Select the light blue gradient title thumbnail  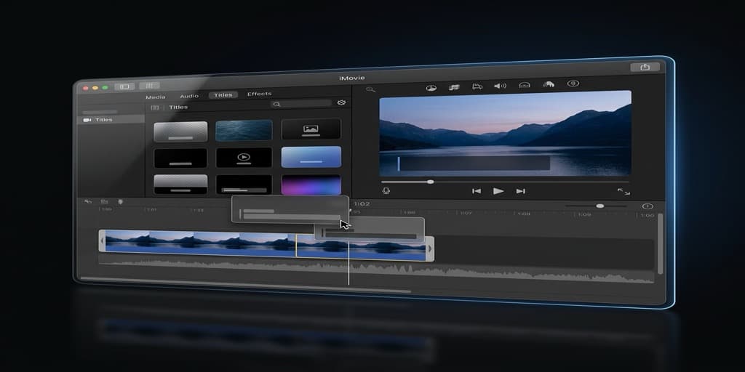(311, 157)
